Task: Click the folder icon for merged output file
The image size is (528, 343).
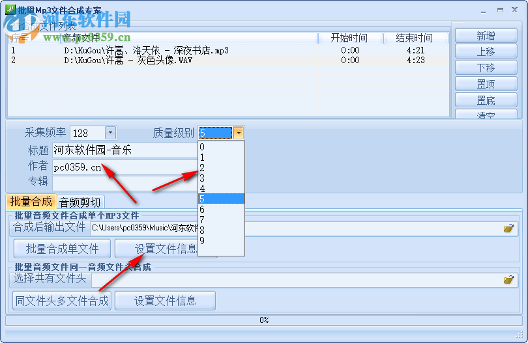Action: (x=508, y=228)
